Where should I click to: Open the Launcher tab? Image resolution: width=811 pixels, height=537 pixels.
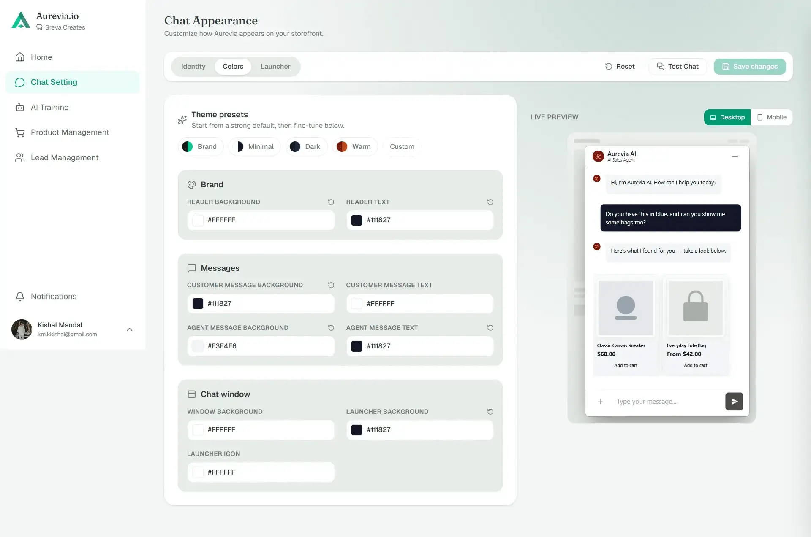(x=275, y=67)
